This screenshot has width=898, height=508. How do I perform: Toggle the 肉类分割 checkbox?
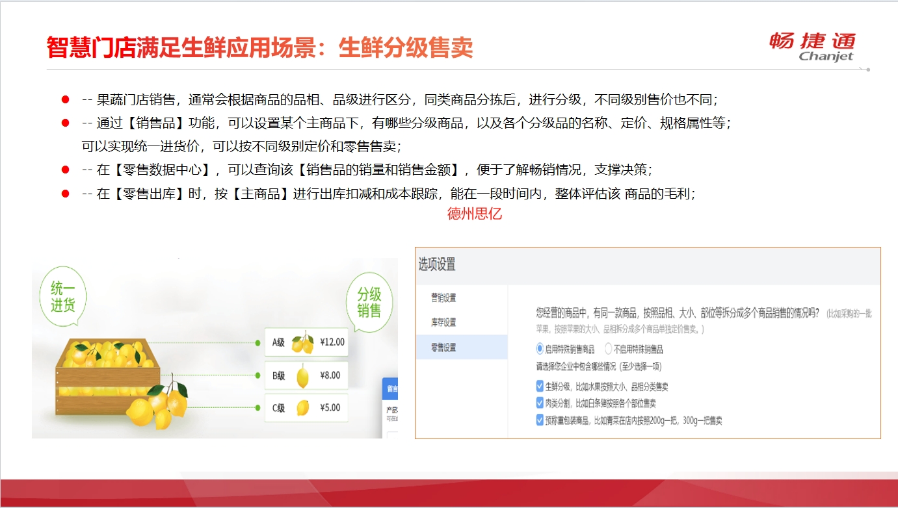click(x=540, y=403)
